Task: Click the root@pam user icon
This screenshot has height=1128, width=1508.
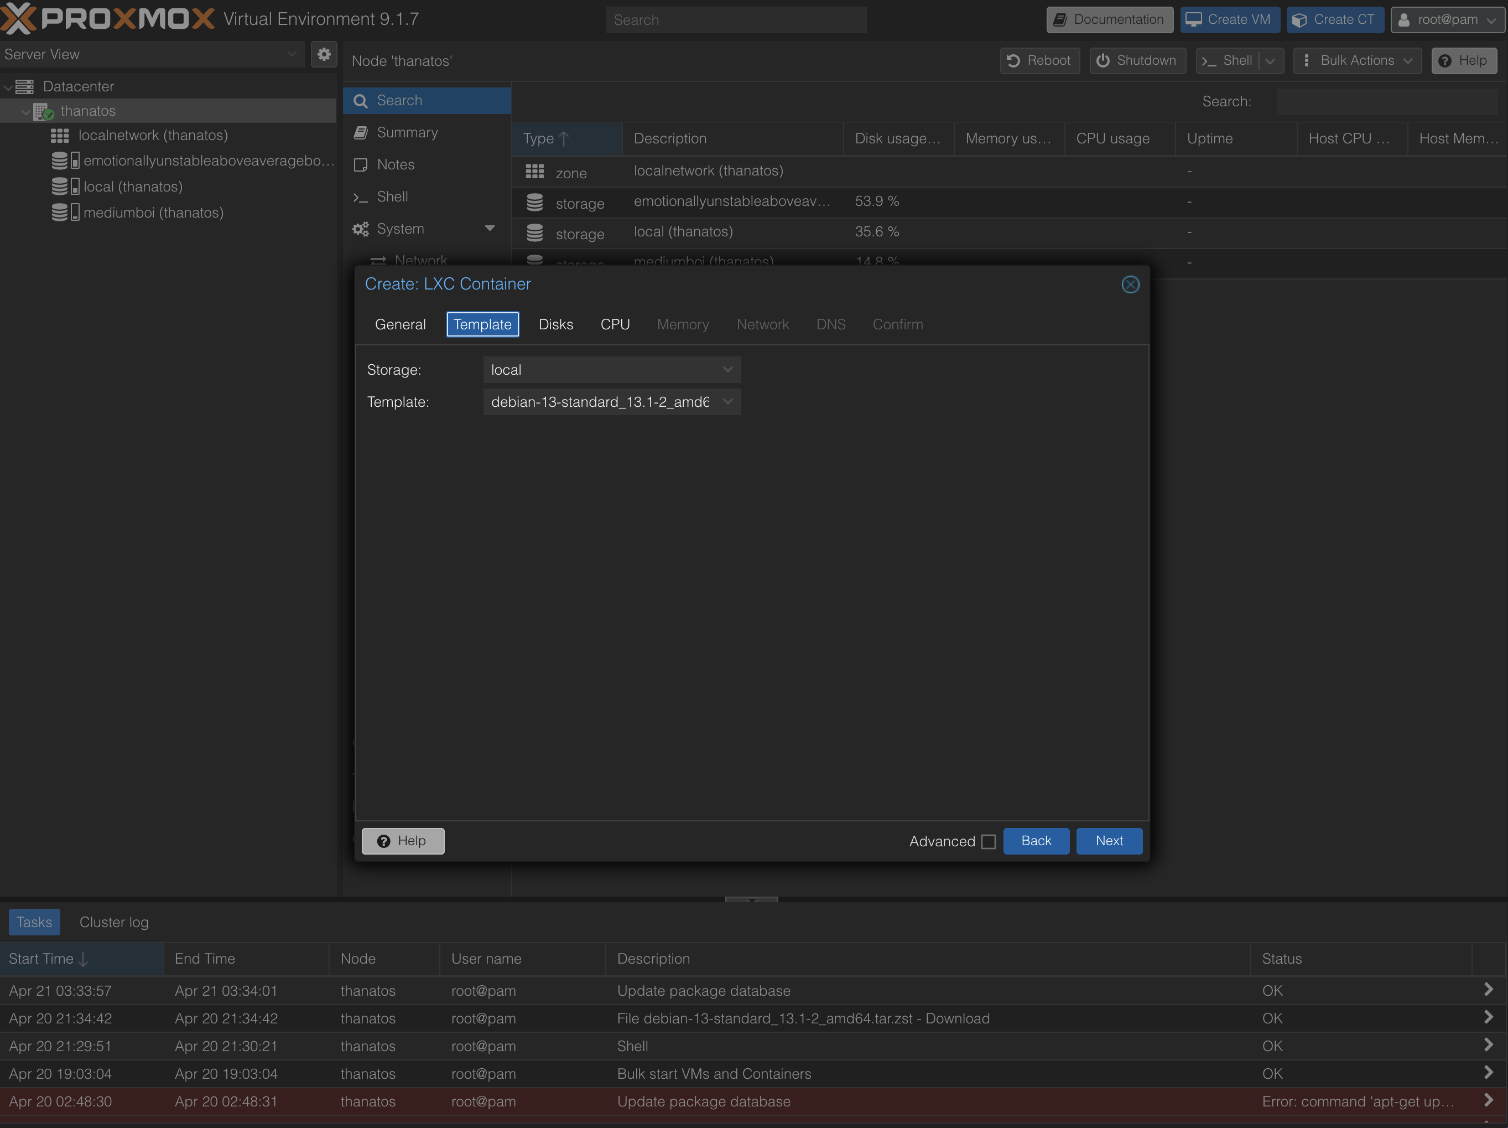Action: (x=1403, y=20)
